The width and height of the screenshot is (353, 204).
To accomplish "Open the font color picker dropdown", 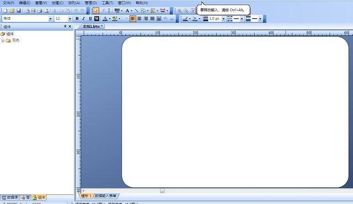I will (110, 19).
